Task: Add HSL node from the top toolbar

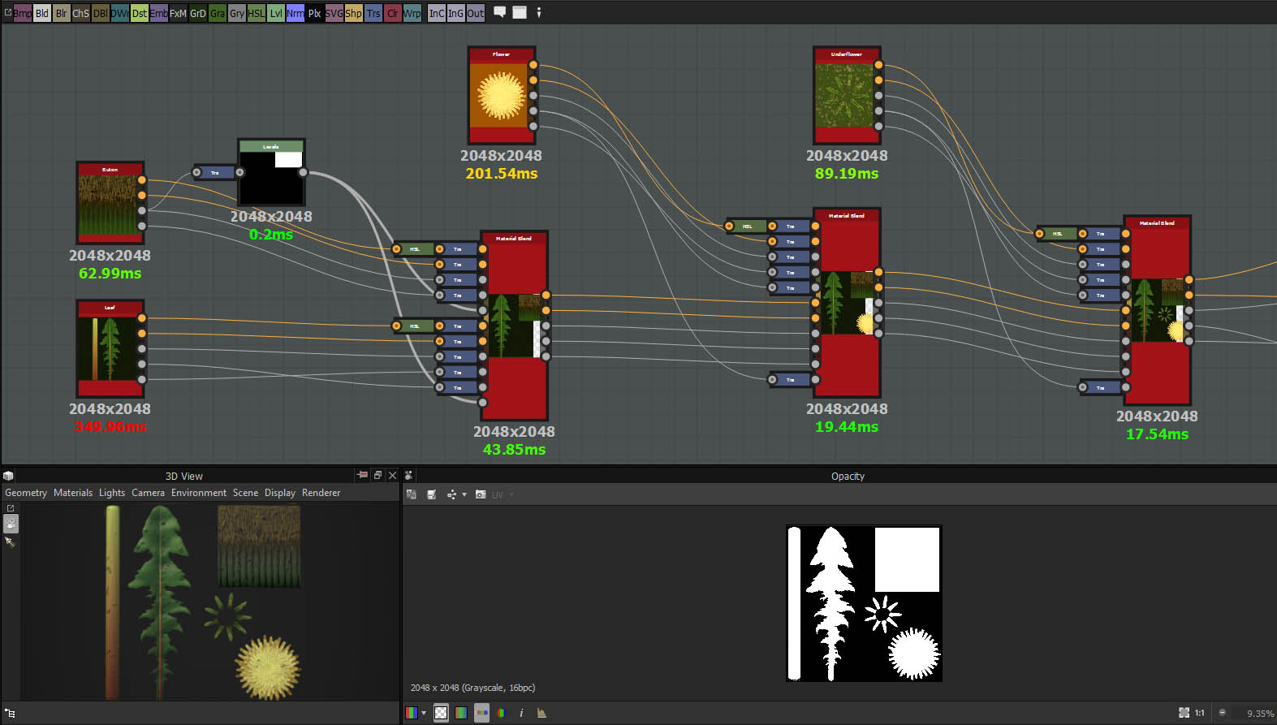Action: coord(257,13)
